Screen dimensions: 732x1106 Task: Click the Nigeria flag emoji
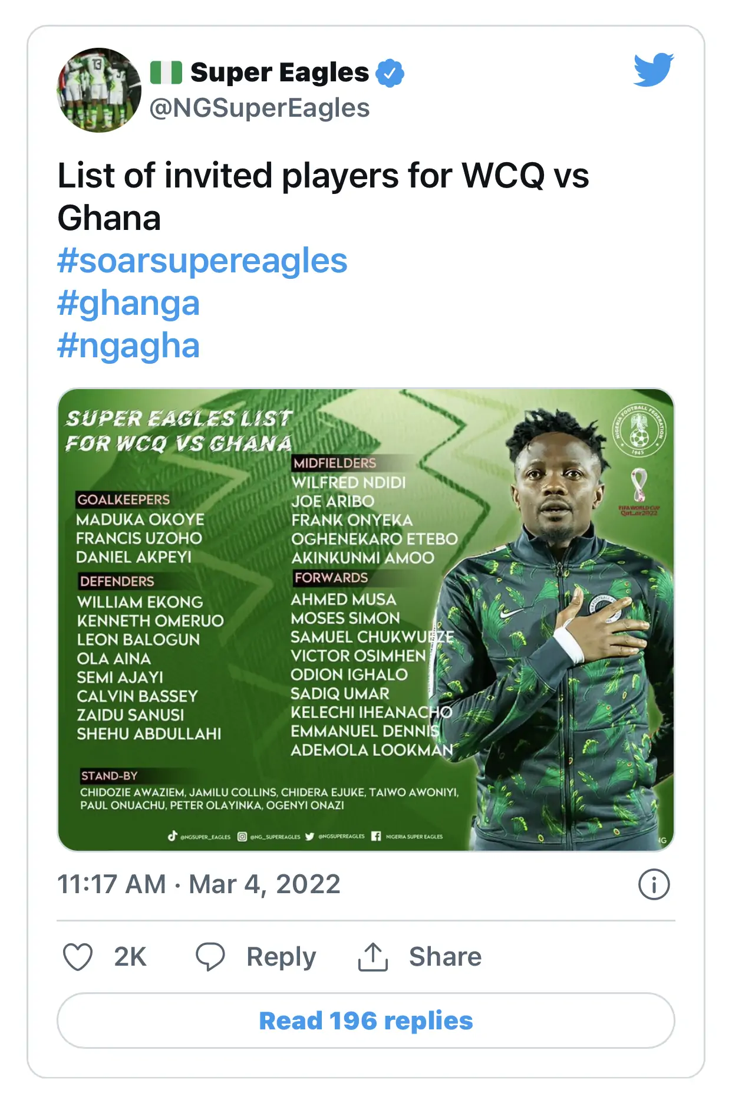166,73
